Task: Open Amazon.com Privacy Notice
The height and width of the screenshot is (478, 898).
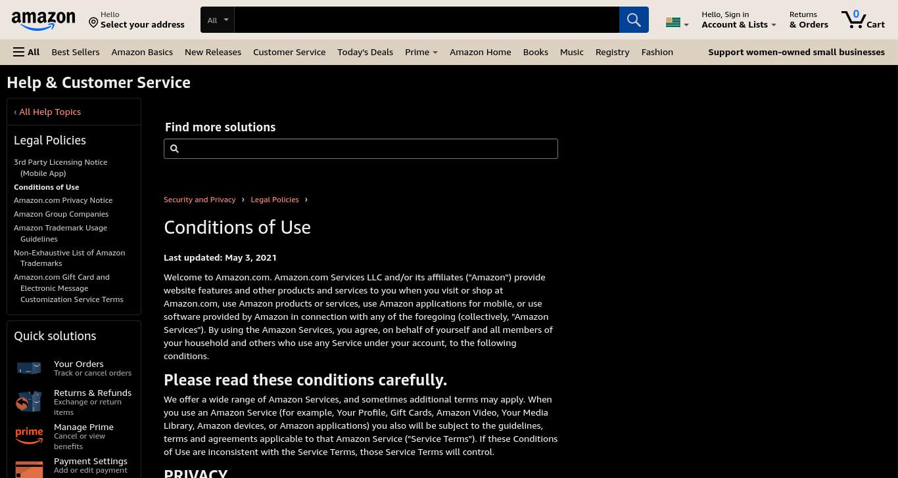Action: [63, 200]
